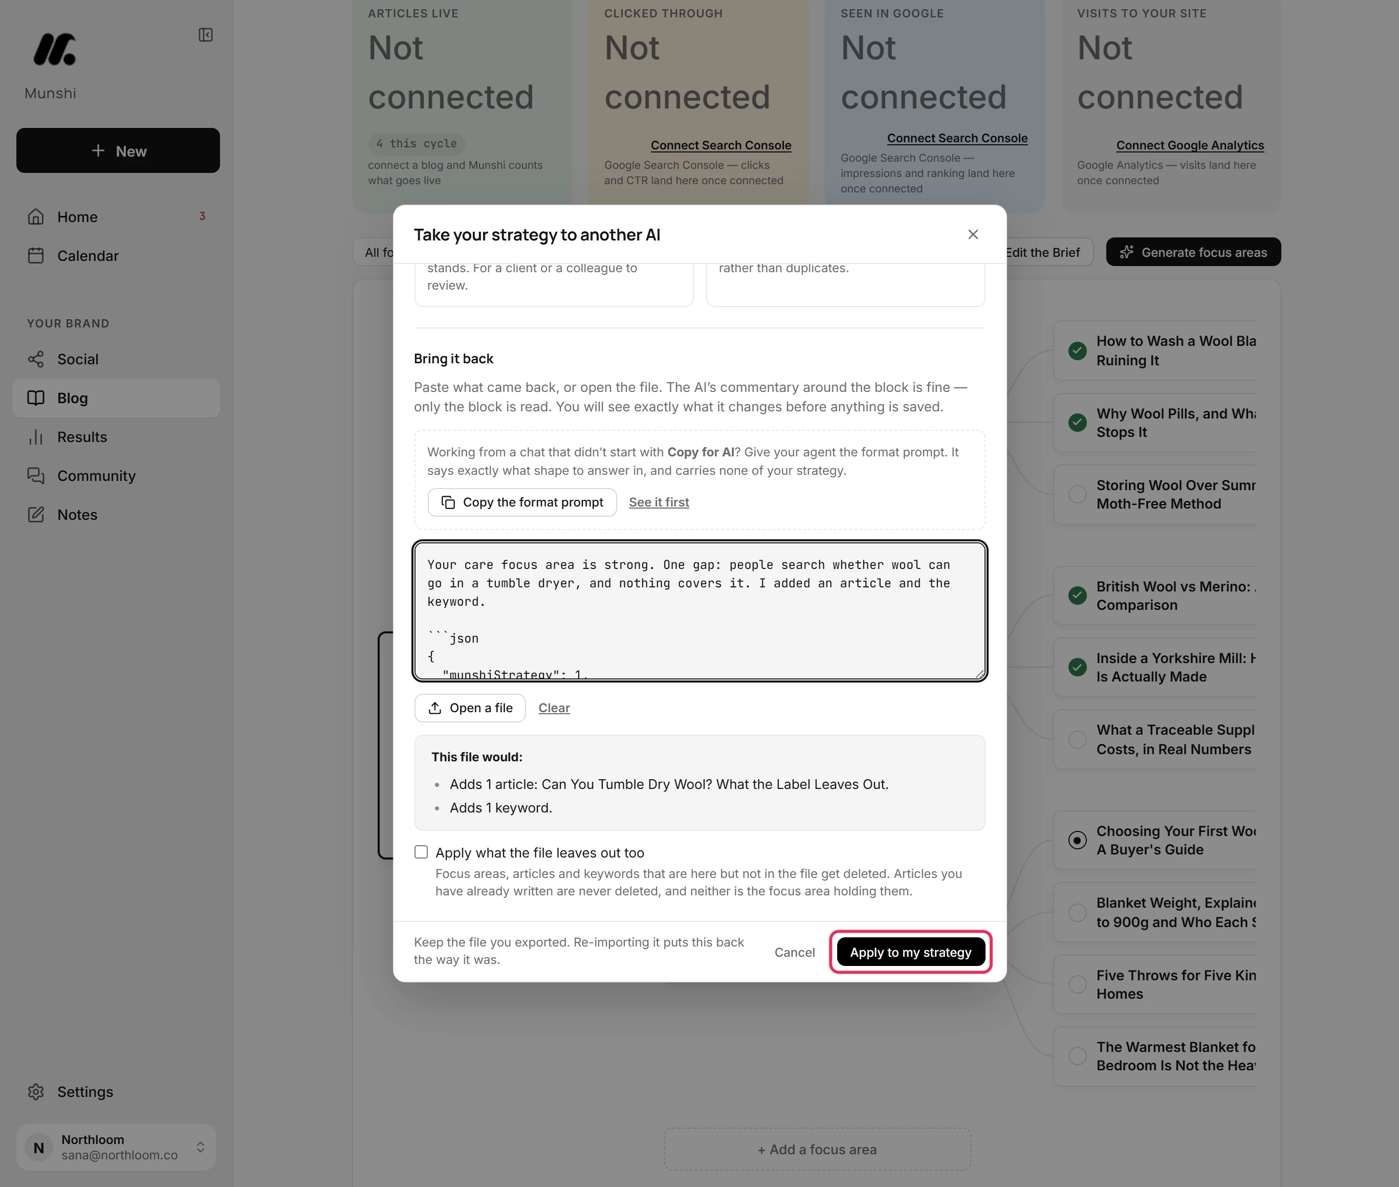
Task: Click inside the pasted strategy text area
Action: [x=700, y=611]
